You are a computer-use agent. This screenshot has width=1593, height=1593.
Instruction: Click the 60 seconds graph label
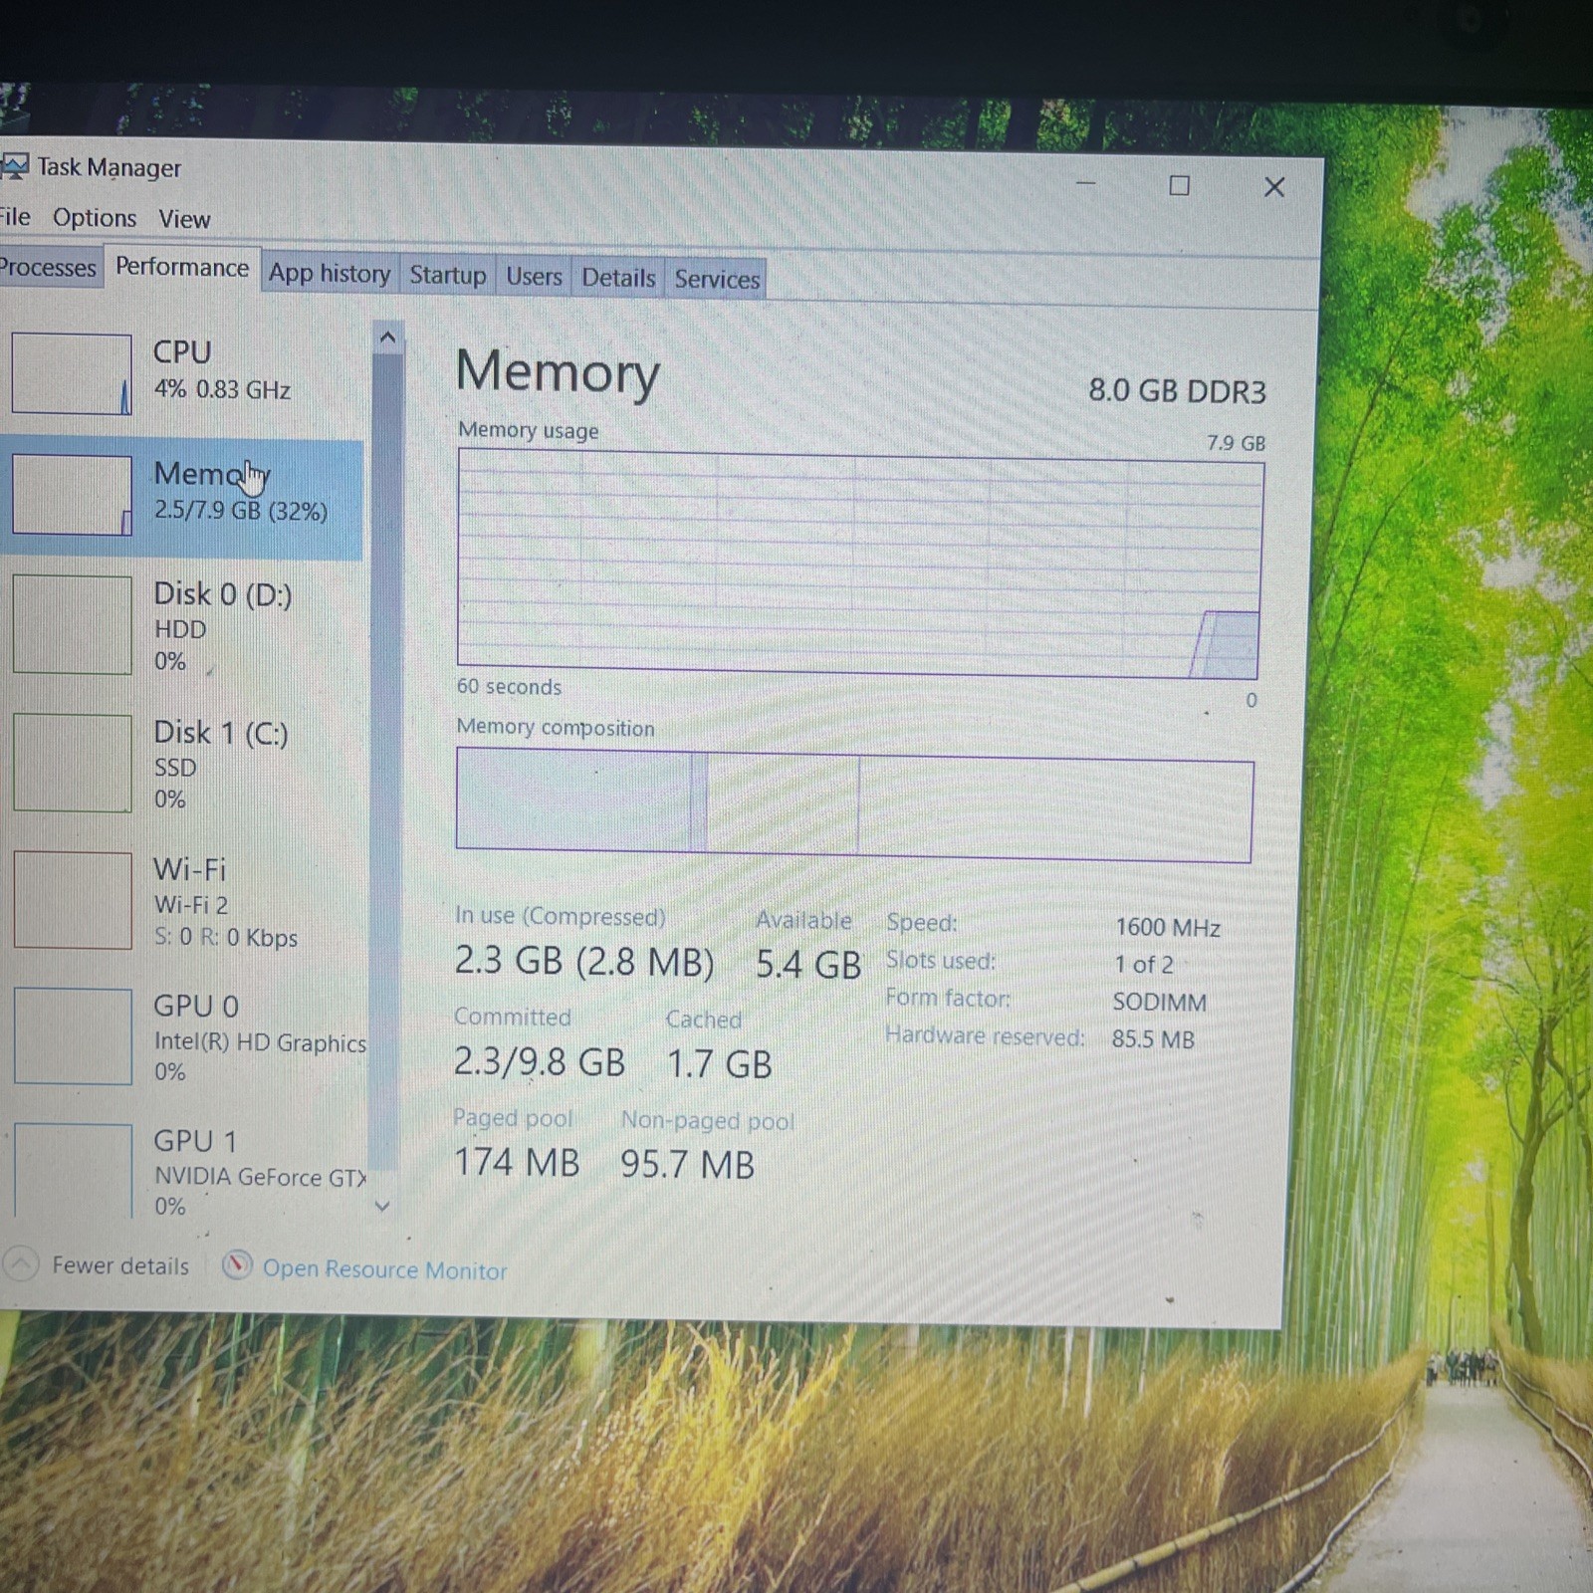pyautogui.click(x=509, y=687)
